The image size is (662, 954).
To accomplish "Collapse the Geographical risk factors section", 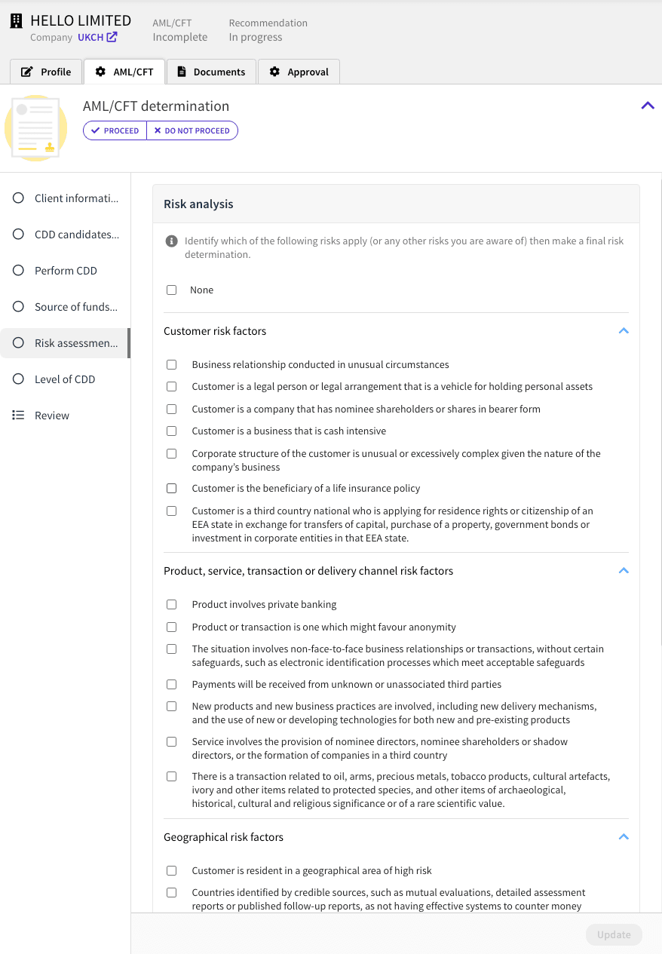I will pyautogui.click(x=624, y=837).
